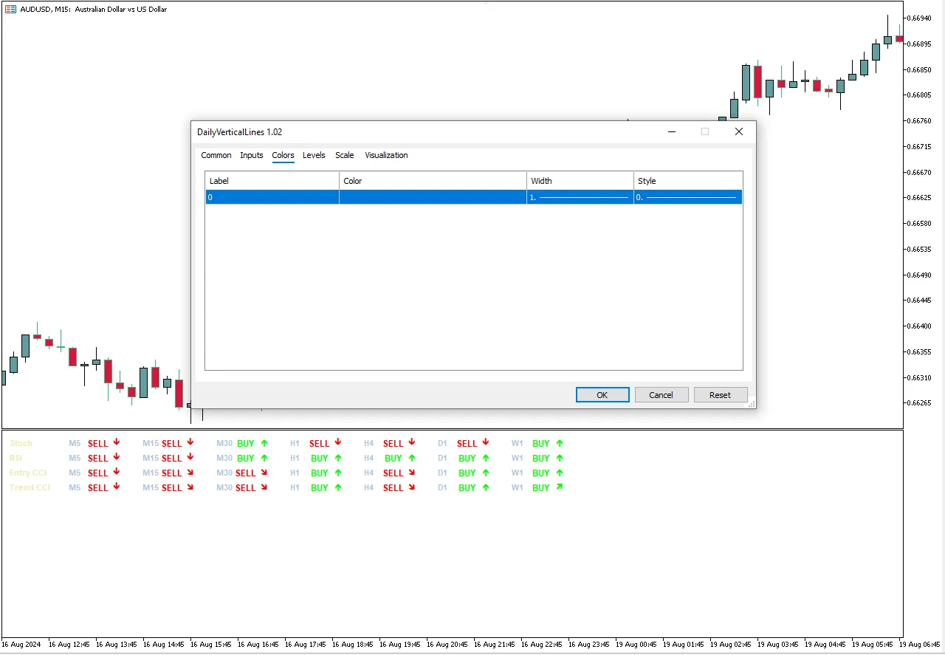The height and width of the screenshot is (655, 945).
Task: Open the Width dropdown for row 0
Action: point(580,197)
